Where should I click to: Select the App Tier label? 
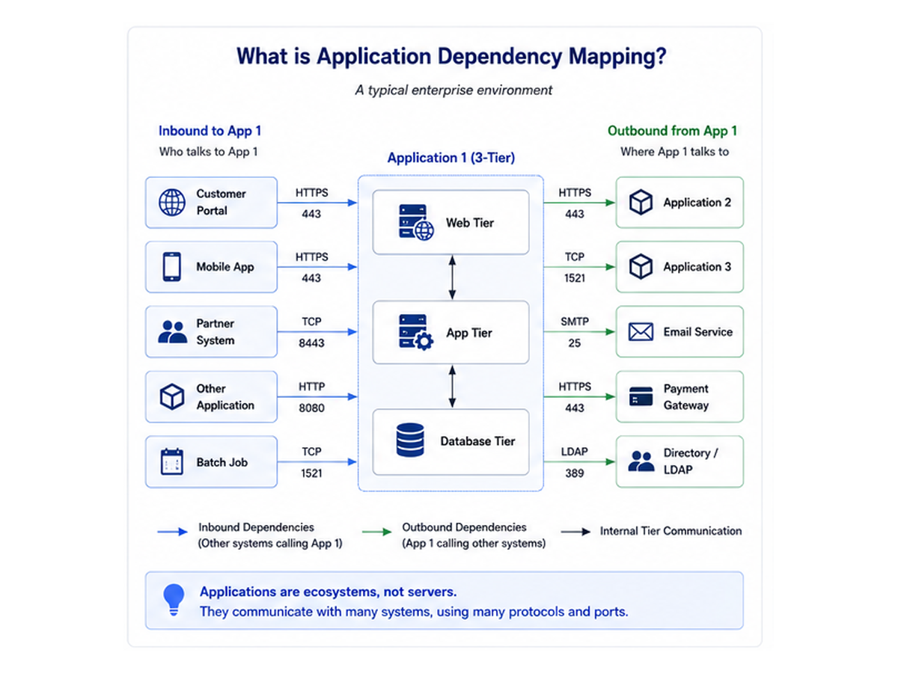(469, 333)
